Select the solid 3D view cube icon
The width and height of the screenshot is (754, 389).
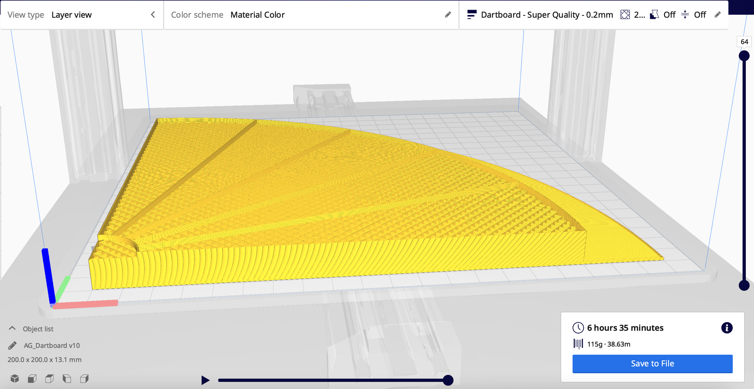point(14,379)
